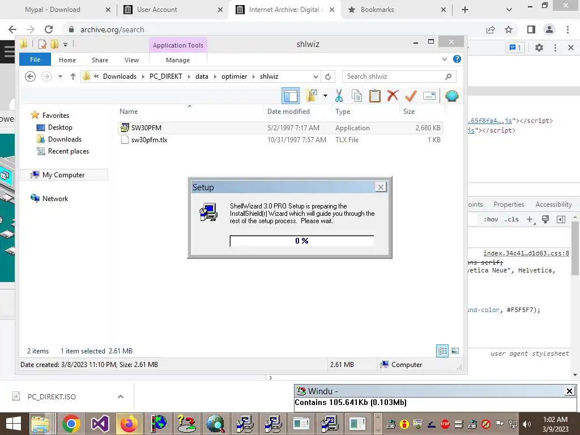
Task: Copy the selected file using toolbar icon
Action: coord(357,96)
